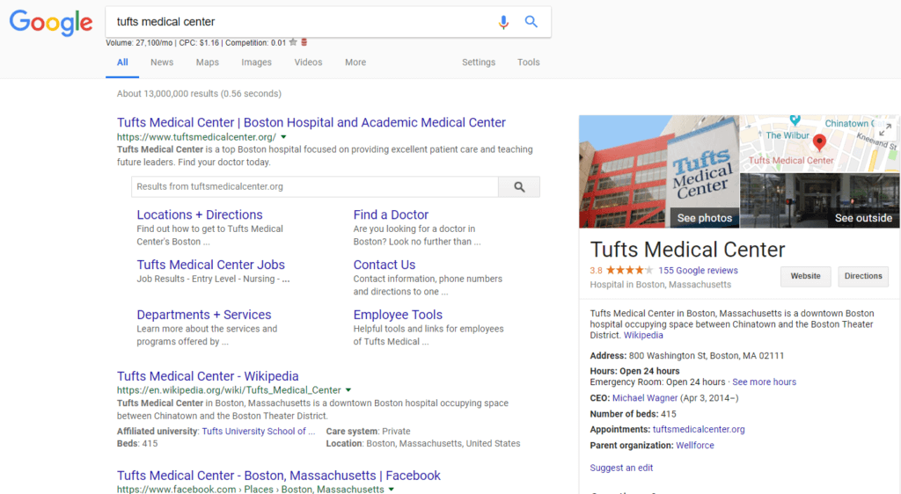Click The Wilbur label on the map
The height and width of the screenshot is (494, 901).
[x=787, y=135]
